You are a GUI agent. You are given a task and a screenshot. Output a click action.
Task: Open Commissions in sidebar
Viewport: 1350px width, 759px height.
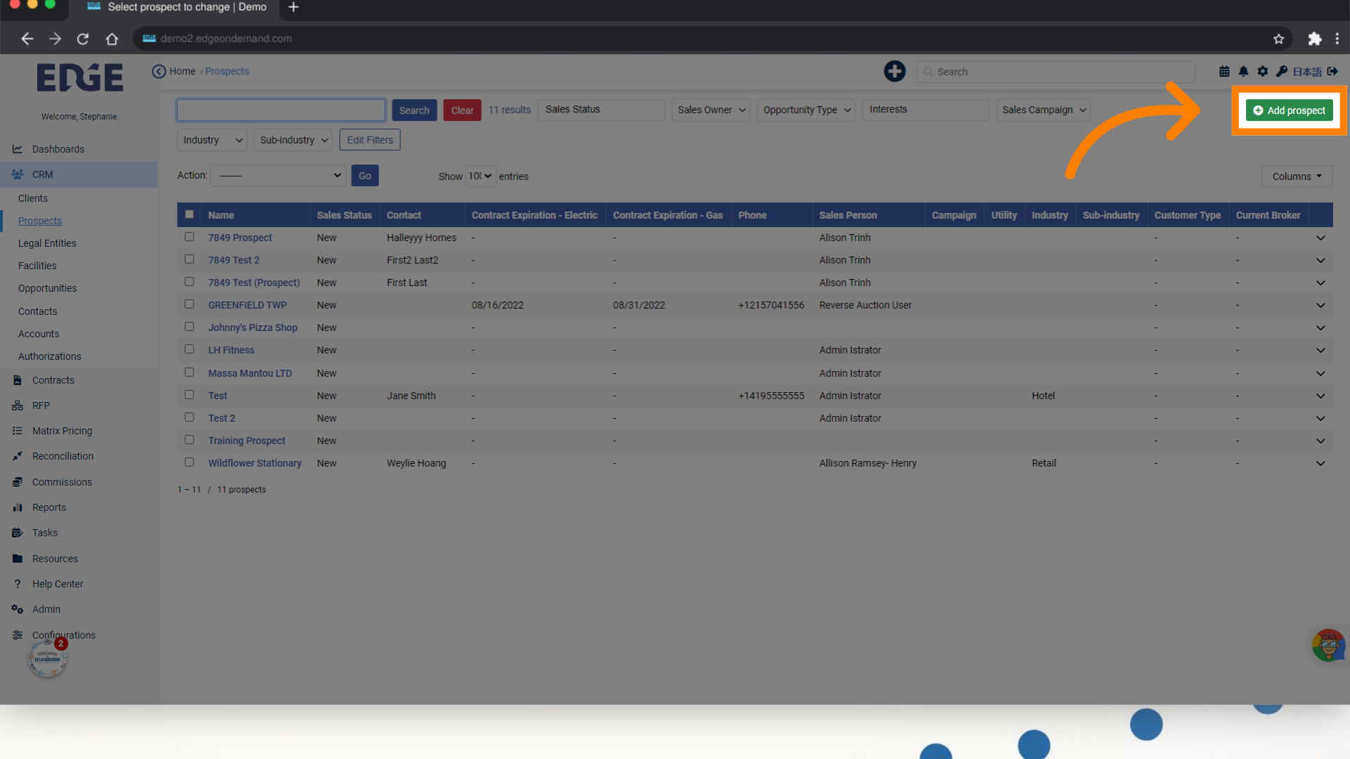[62, 482]
